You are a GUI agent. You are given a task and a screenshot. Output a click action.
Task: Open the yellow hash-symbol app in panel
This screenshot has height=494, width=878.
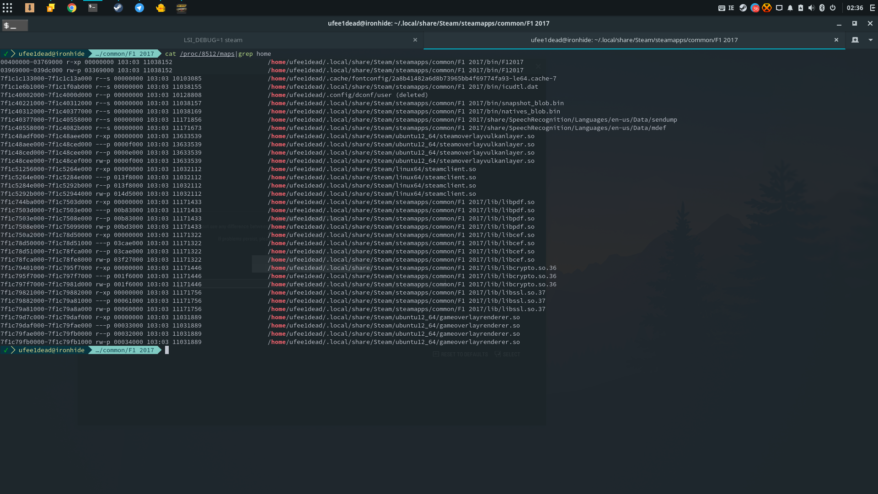pos(51,8)
